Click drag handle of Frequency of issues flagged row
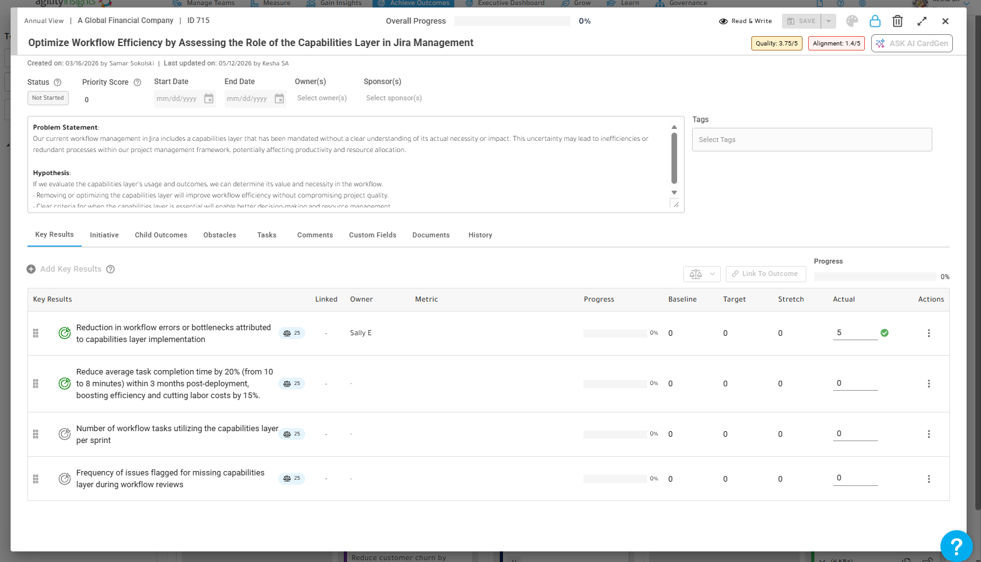This screenshot has height=562, width=981. (x=36, y=479)
